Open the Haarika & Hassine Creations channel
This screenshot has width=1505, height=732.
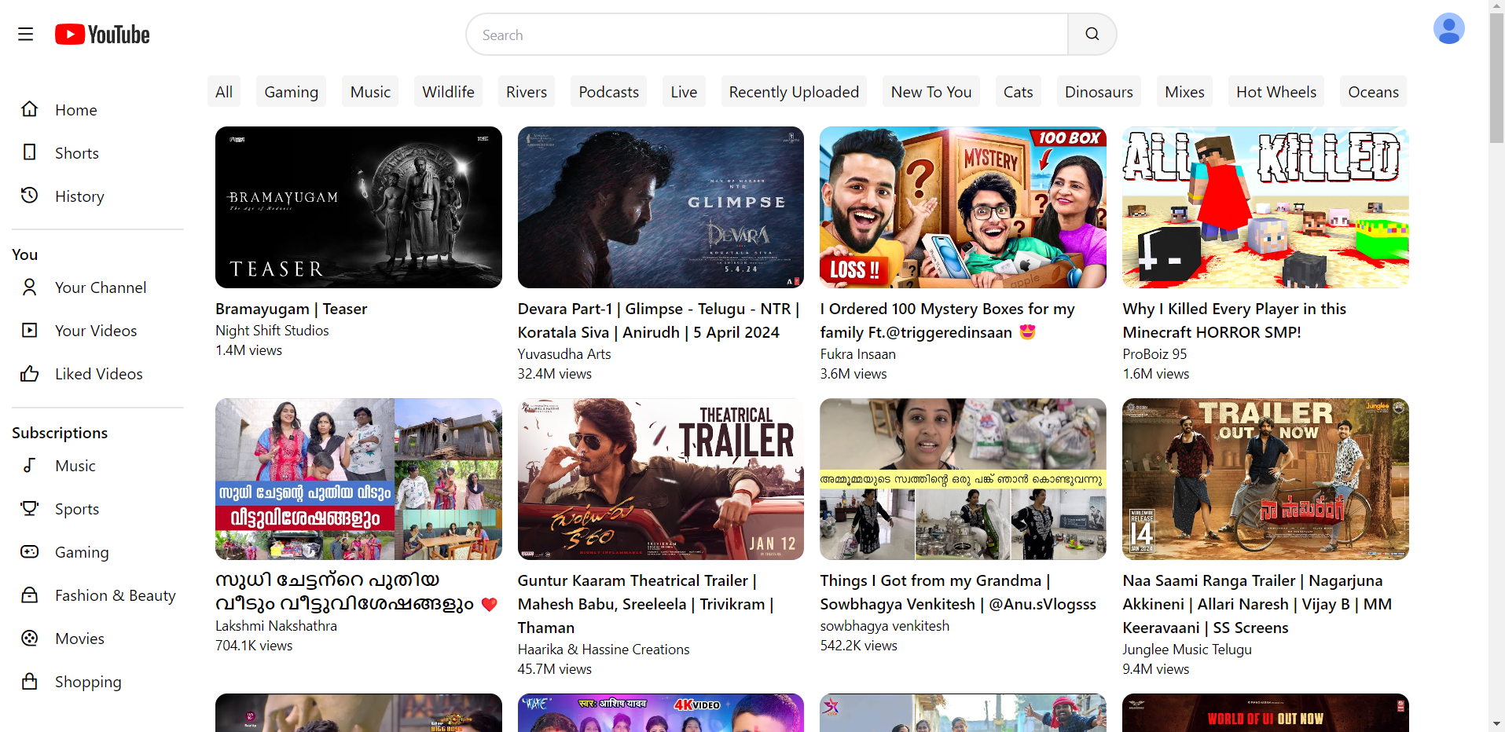click(x=604, y=650)
